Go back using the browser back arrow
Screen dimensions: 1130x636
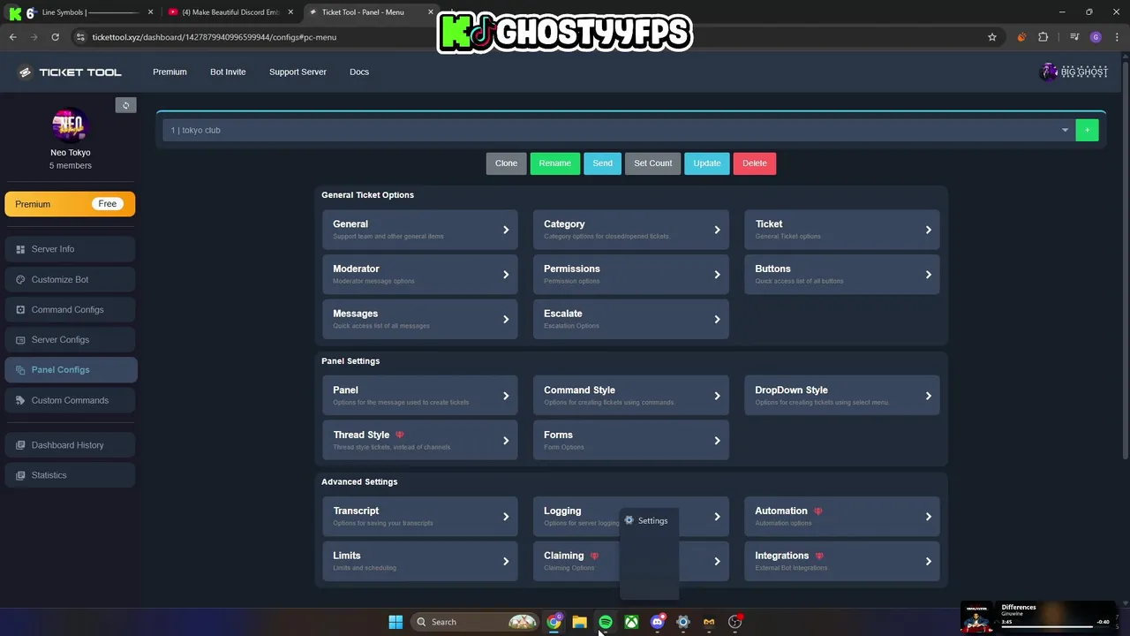point(12,37)
